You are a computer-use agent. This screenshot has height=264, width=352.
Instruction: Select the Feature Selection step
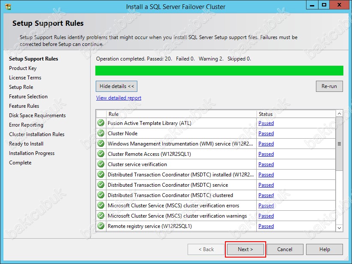click(28, 97)
